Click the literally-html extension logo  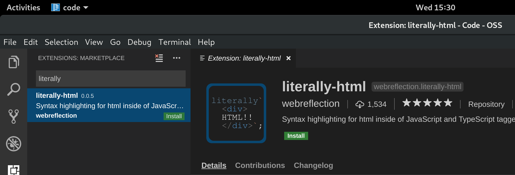pos(236,113)
